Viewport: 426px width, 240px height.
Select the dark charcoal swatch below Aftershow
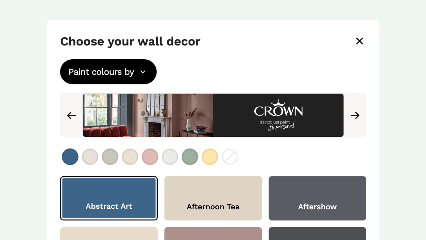[x=317, y=233]
